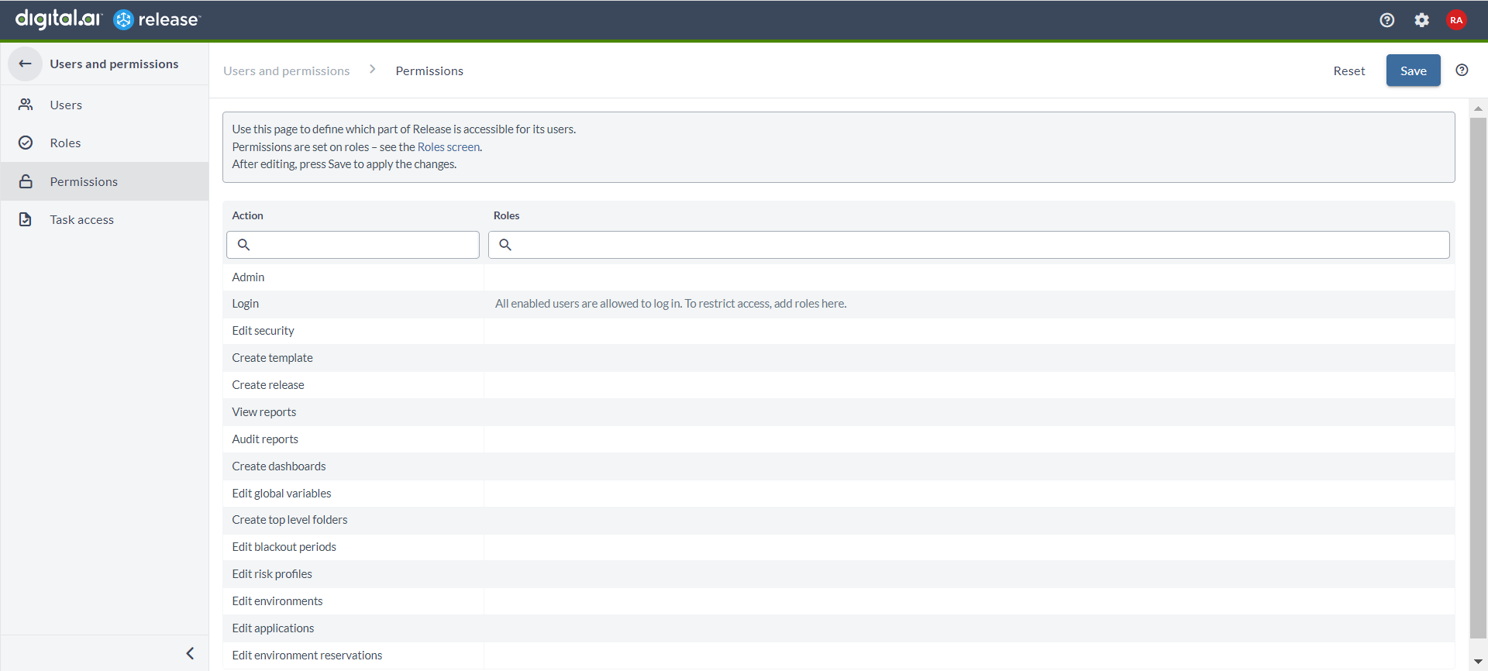The image size is (1488, 671).
Task: Click the Audit reports row label
Action: point(265,439)
